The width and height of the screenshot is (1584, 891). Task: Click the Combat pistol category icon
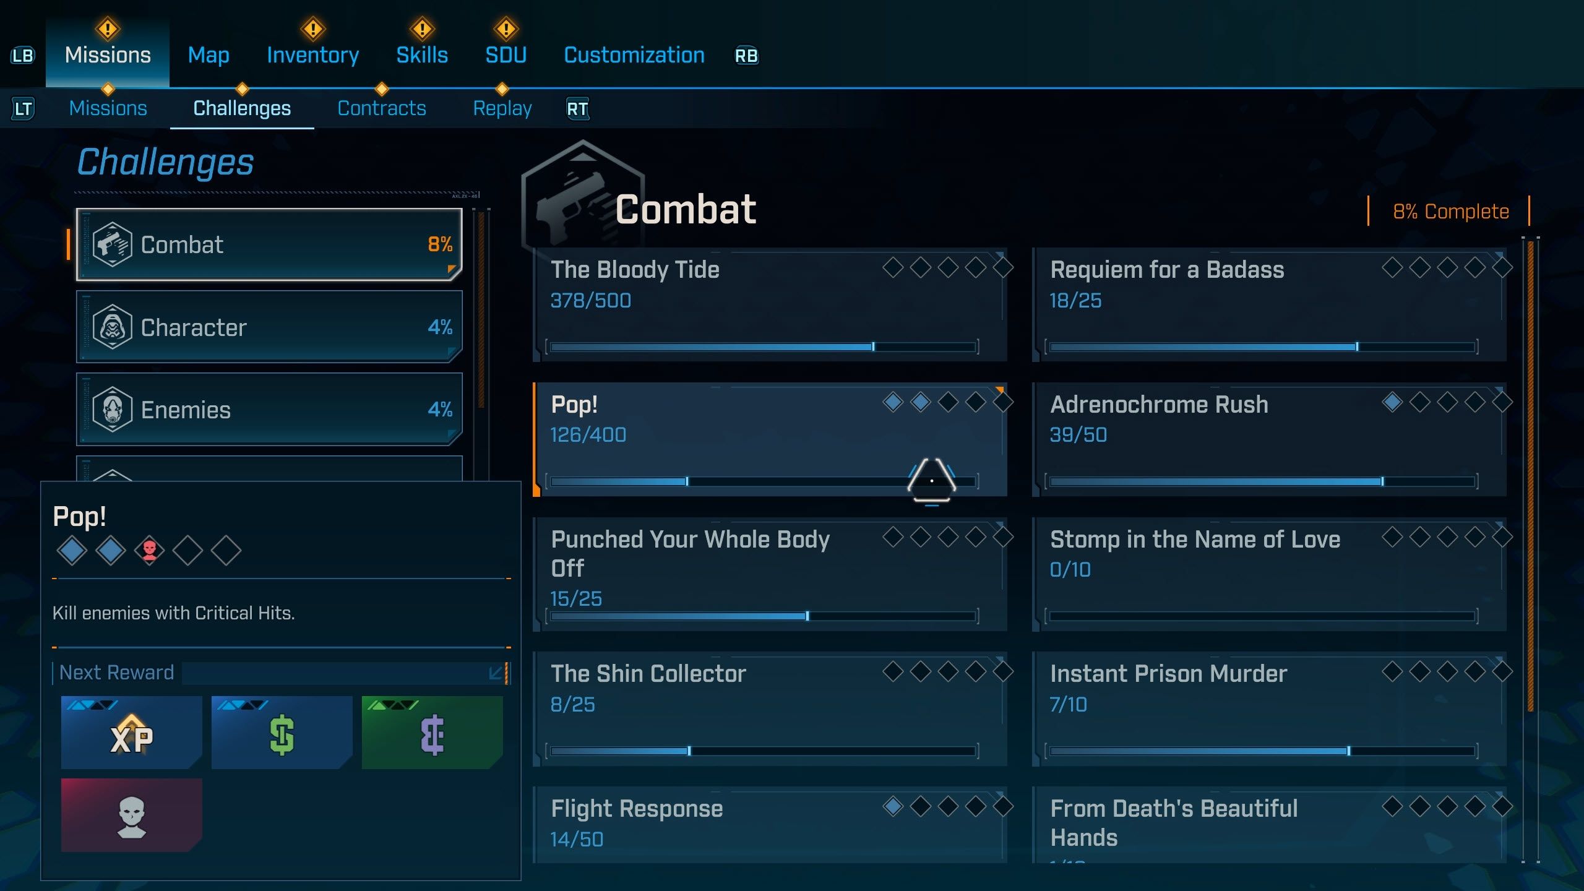112,244
